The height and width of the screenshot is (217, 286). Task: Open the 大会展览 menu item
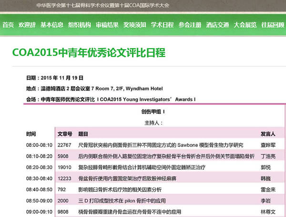(x=245, y=25)
